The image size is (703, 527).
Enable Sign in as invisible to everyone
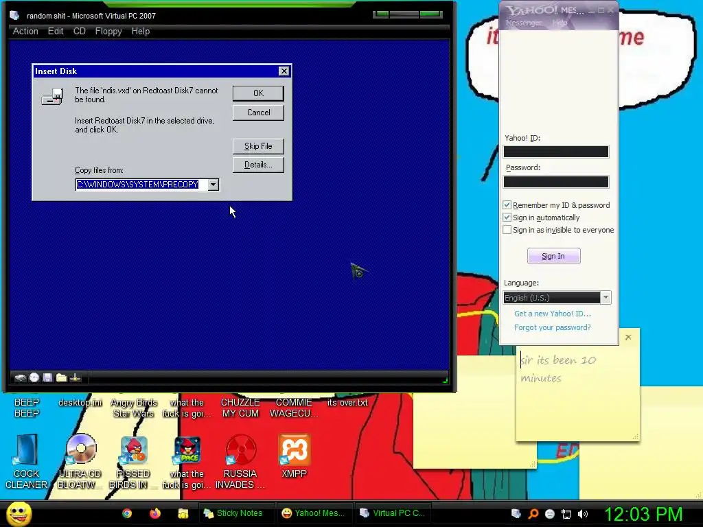point(507,229)
